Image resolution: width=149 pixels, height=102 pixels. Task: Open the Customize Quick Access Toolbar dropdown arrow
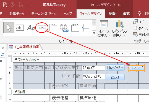tap(29, 5)
